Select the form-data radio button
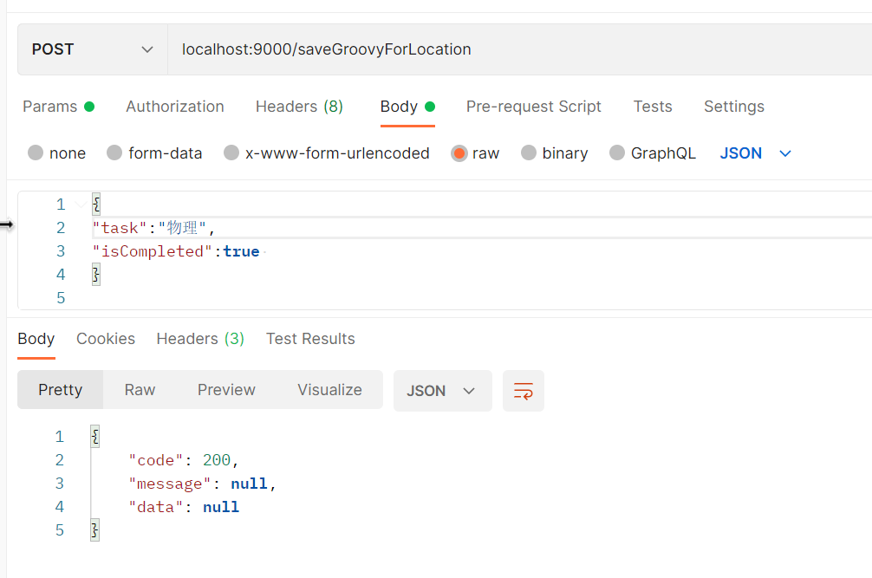 tap(114, 153)
